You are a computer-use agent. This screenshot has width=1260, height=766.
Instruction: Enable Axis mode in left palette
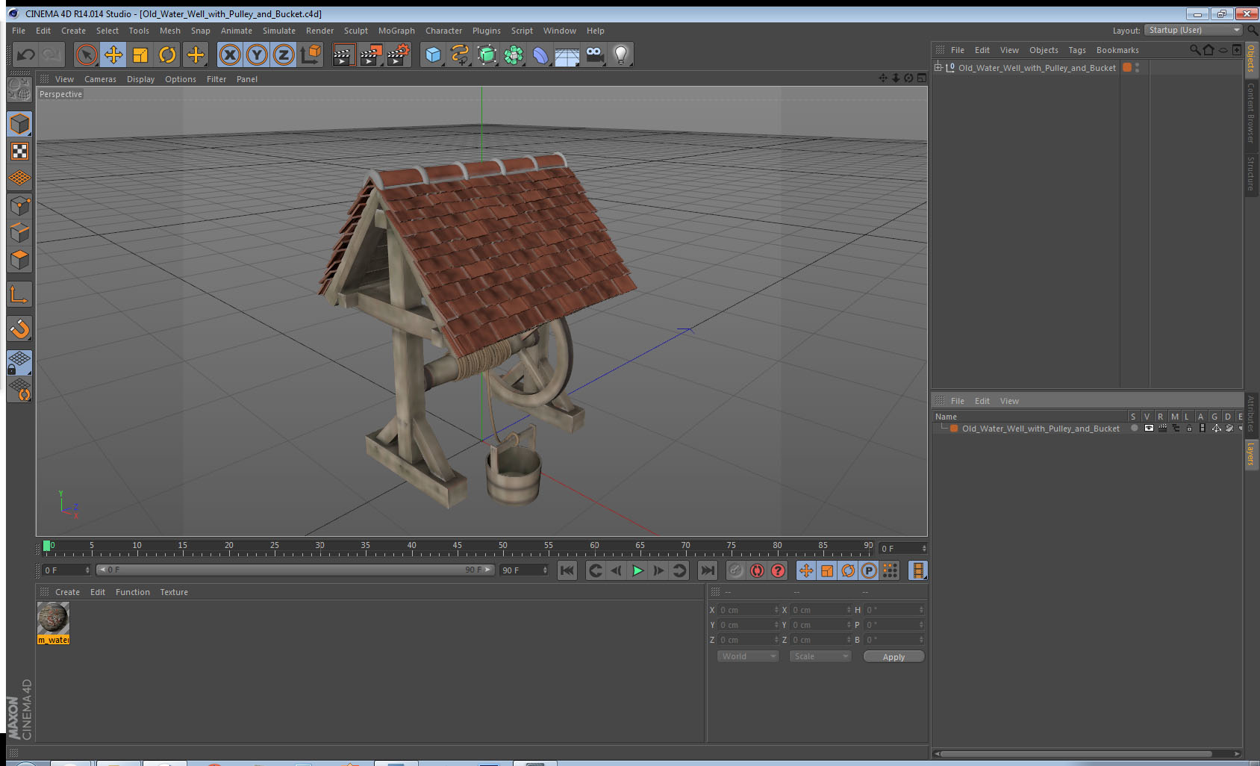19,295
